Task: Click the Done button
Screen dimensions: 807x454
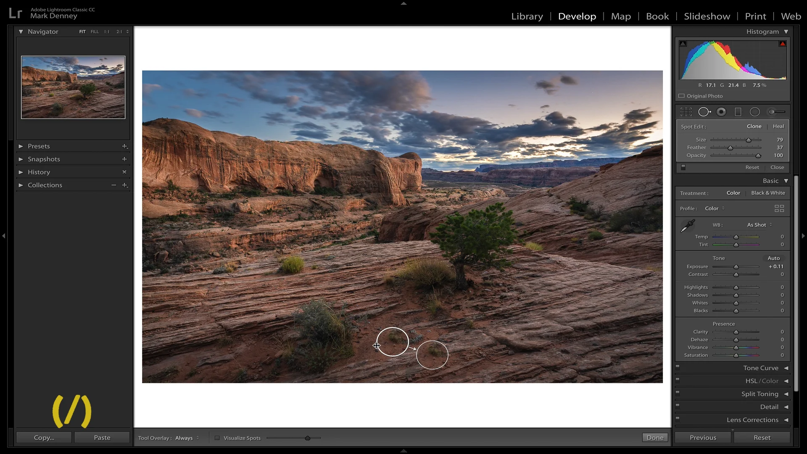Action: (655, 438)
